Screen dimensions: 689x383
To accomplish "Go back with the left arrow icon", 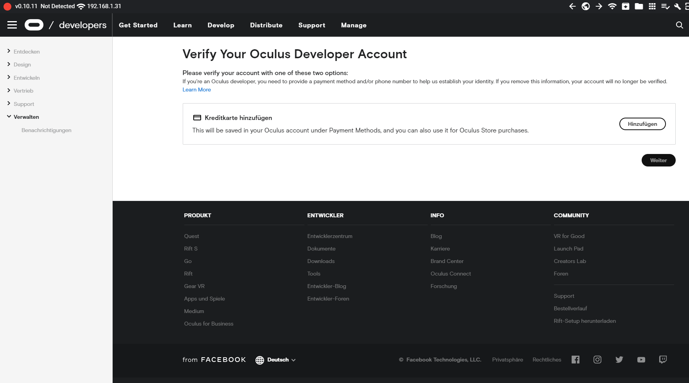I will coord(572,6).
